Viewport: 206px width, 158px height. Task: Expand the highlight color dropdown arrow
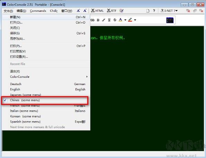[x=135, y=20]
